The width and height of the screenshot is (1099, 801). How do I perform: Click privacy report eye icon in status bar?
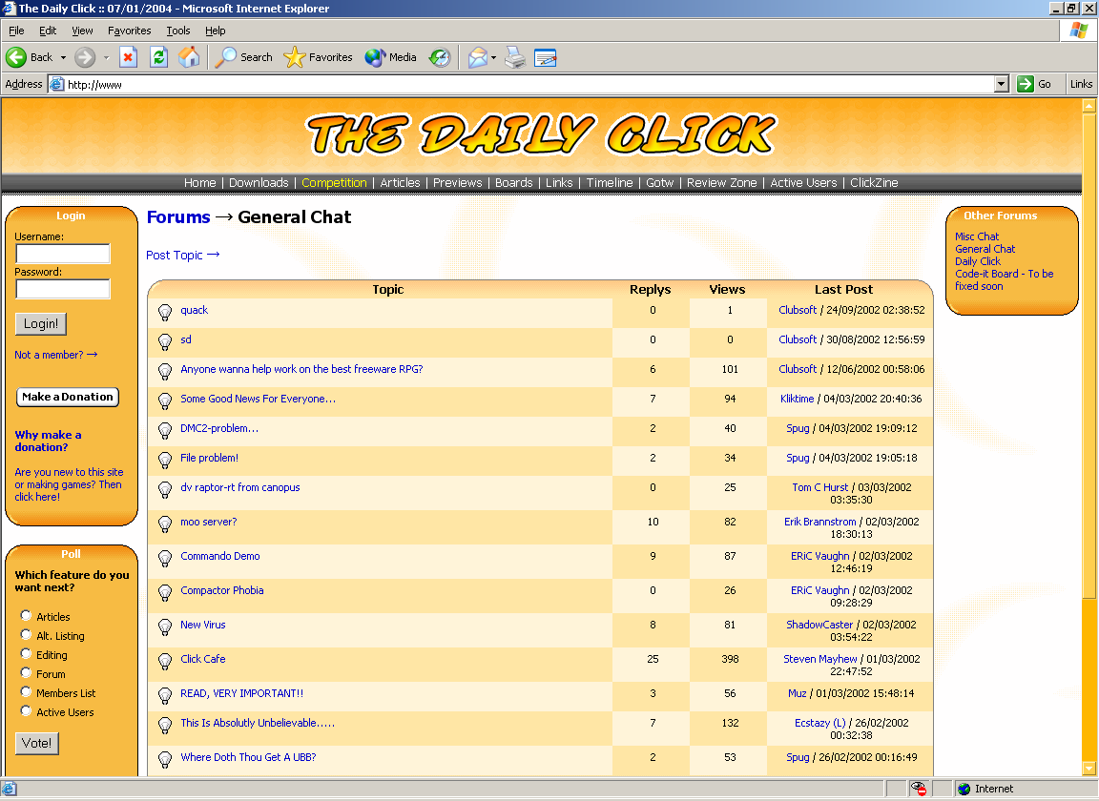tap(918, 789)
